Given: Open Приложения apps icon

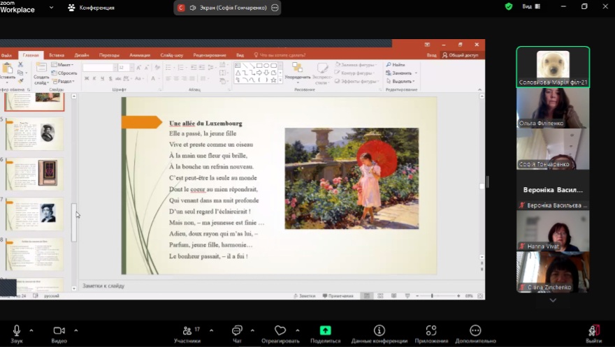Looking at the screenshot, I should pyautogui.click(x=431, y=330).
